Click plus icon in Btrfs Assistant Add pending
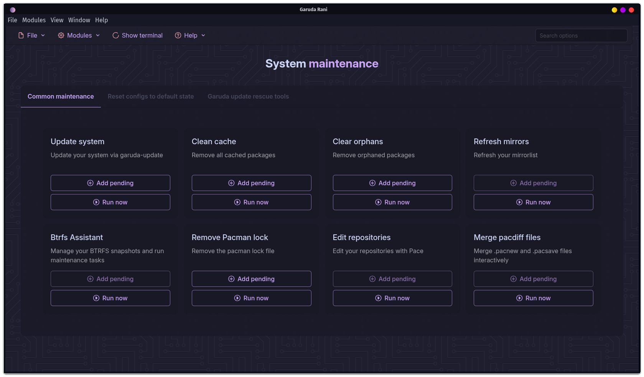This screenshot has height=377, width=644. click(x=91, y=279)
